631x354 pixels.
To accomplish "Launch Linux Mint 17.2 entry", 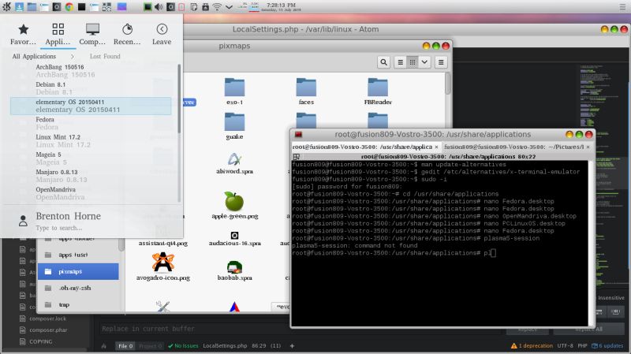I will click(91, 141).
